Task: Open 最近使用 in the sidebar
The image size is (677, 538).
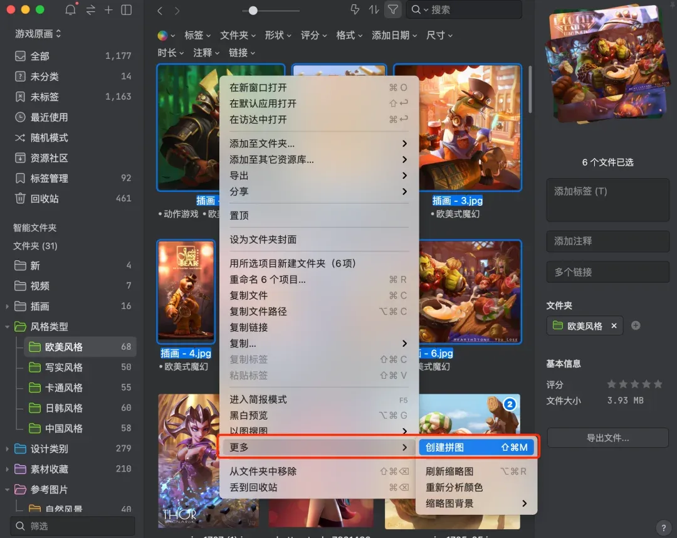Action: point(73,117)
